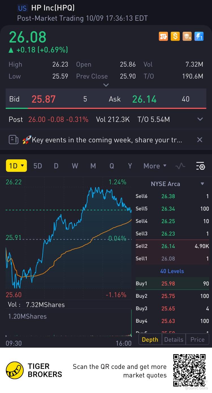
Task: Tap the High 26.23 value
Action: (x=60, y=64)
